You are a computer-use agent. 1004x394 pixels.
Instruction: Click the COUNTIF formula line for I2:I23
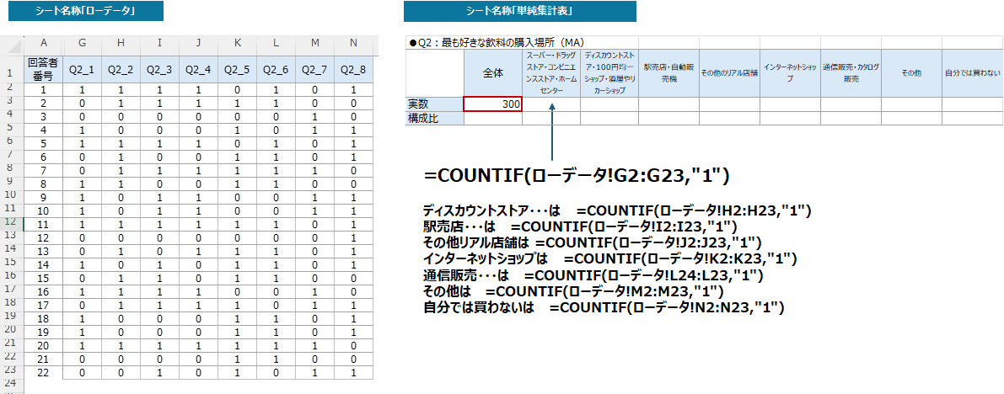[581, 226]
